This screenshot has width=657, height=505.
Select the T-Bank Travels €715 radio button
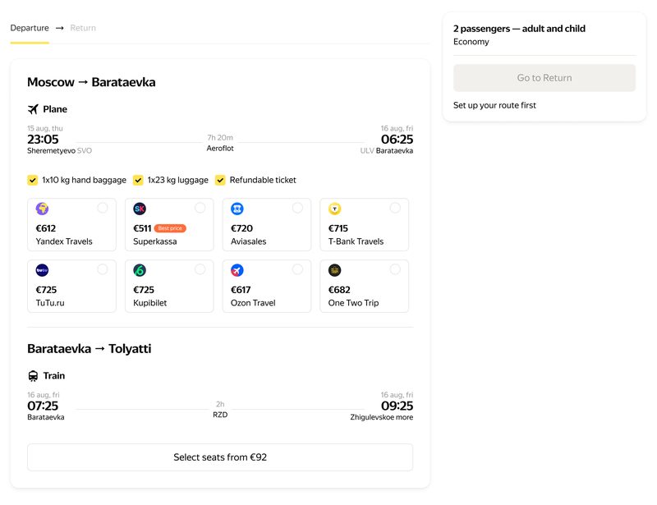pos(395,208)
